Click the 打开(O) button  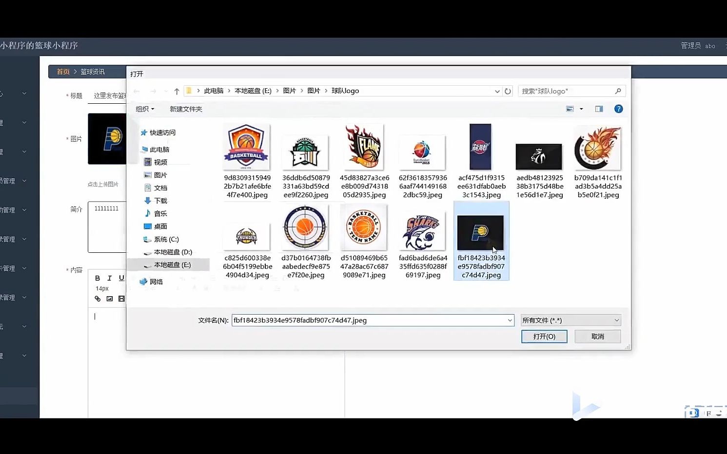[x=544, y=337]
